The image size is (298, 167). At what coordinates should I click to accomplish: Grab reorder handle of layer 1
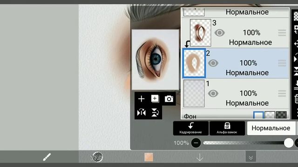click(282, 93)
